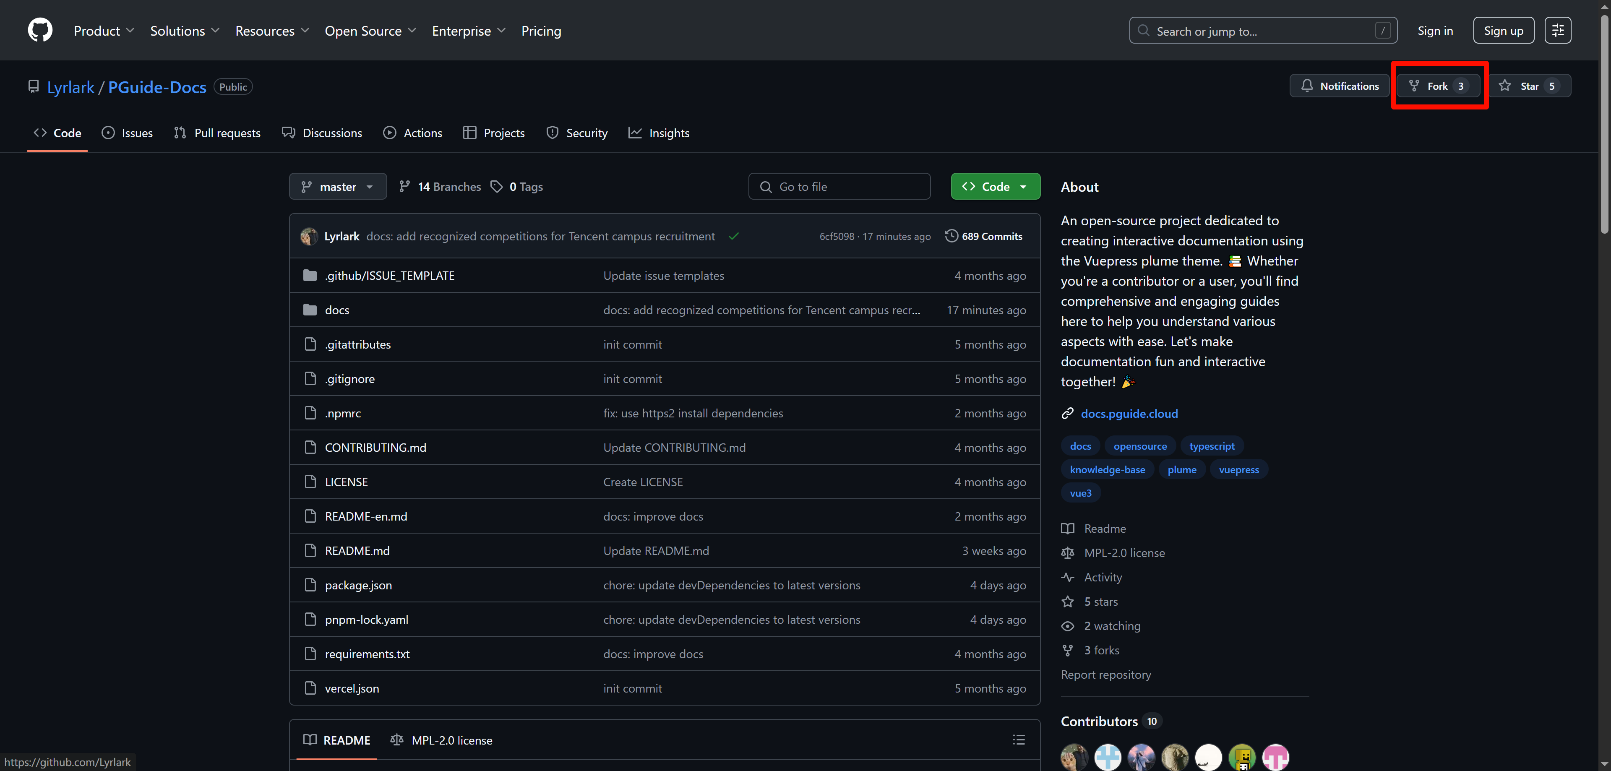Viewport: 1611px width, 771px height.
Task: Click the pink contributor avatar
Action: coord(1276,757)
